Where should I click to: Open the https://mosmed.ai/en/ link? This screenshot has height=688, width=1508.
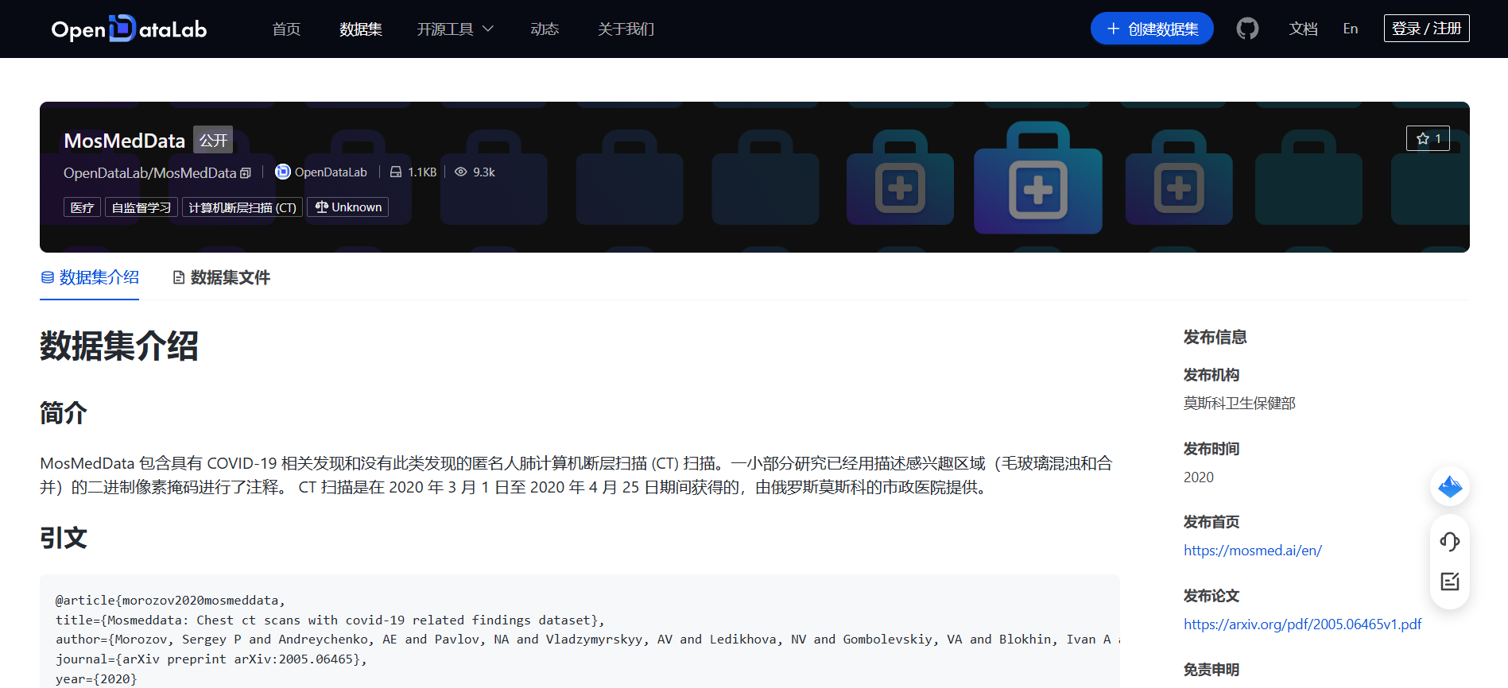point(1253,551)
